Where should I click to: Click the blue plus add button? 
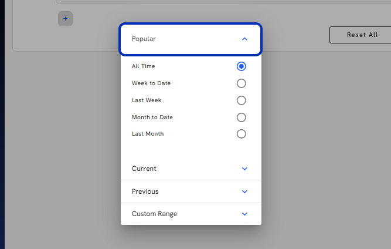[65, 19]
